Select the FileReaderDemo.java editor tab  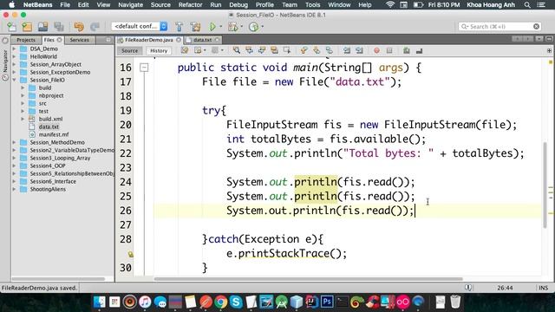[x=149, y=40]
